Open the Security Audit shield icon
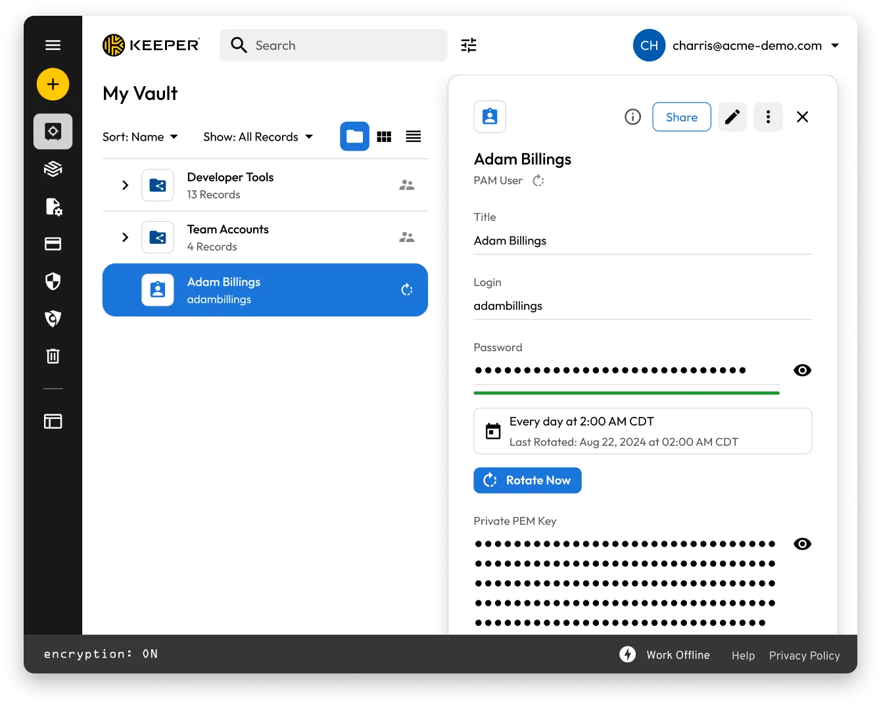The image size is (881, 705). [x=53, y=281]
